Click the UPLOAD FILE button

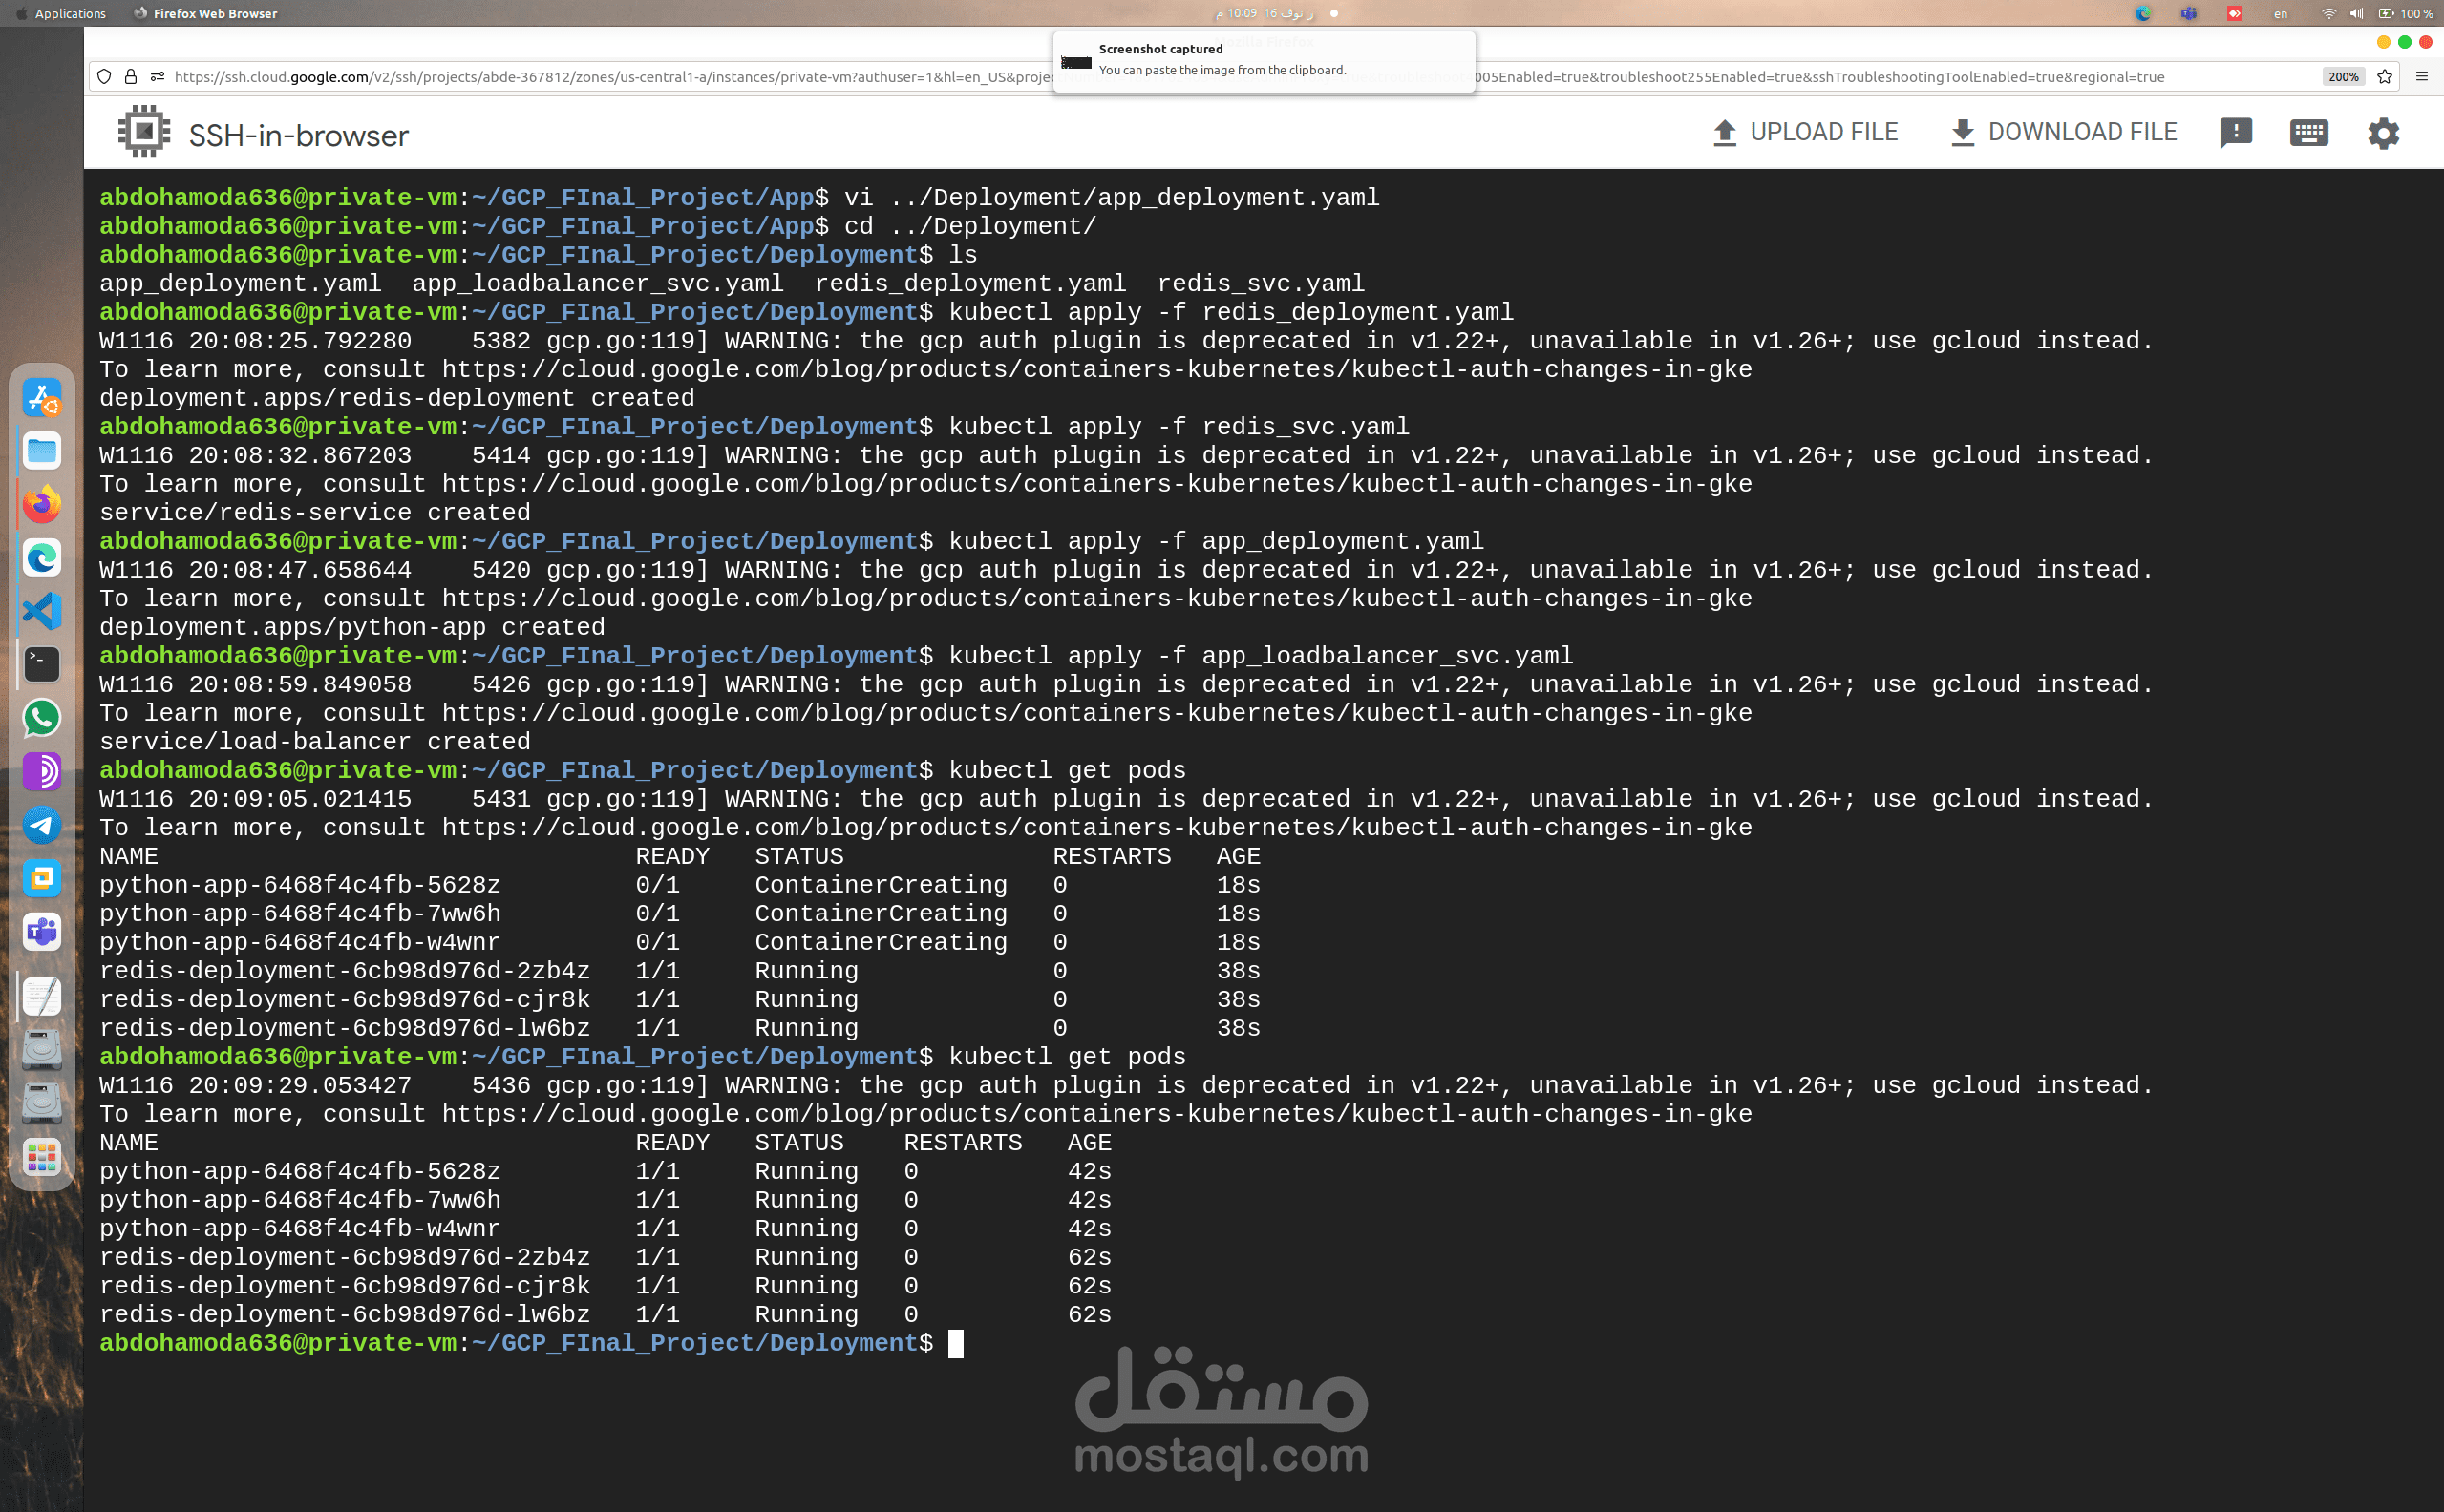point(1805,132)
